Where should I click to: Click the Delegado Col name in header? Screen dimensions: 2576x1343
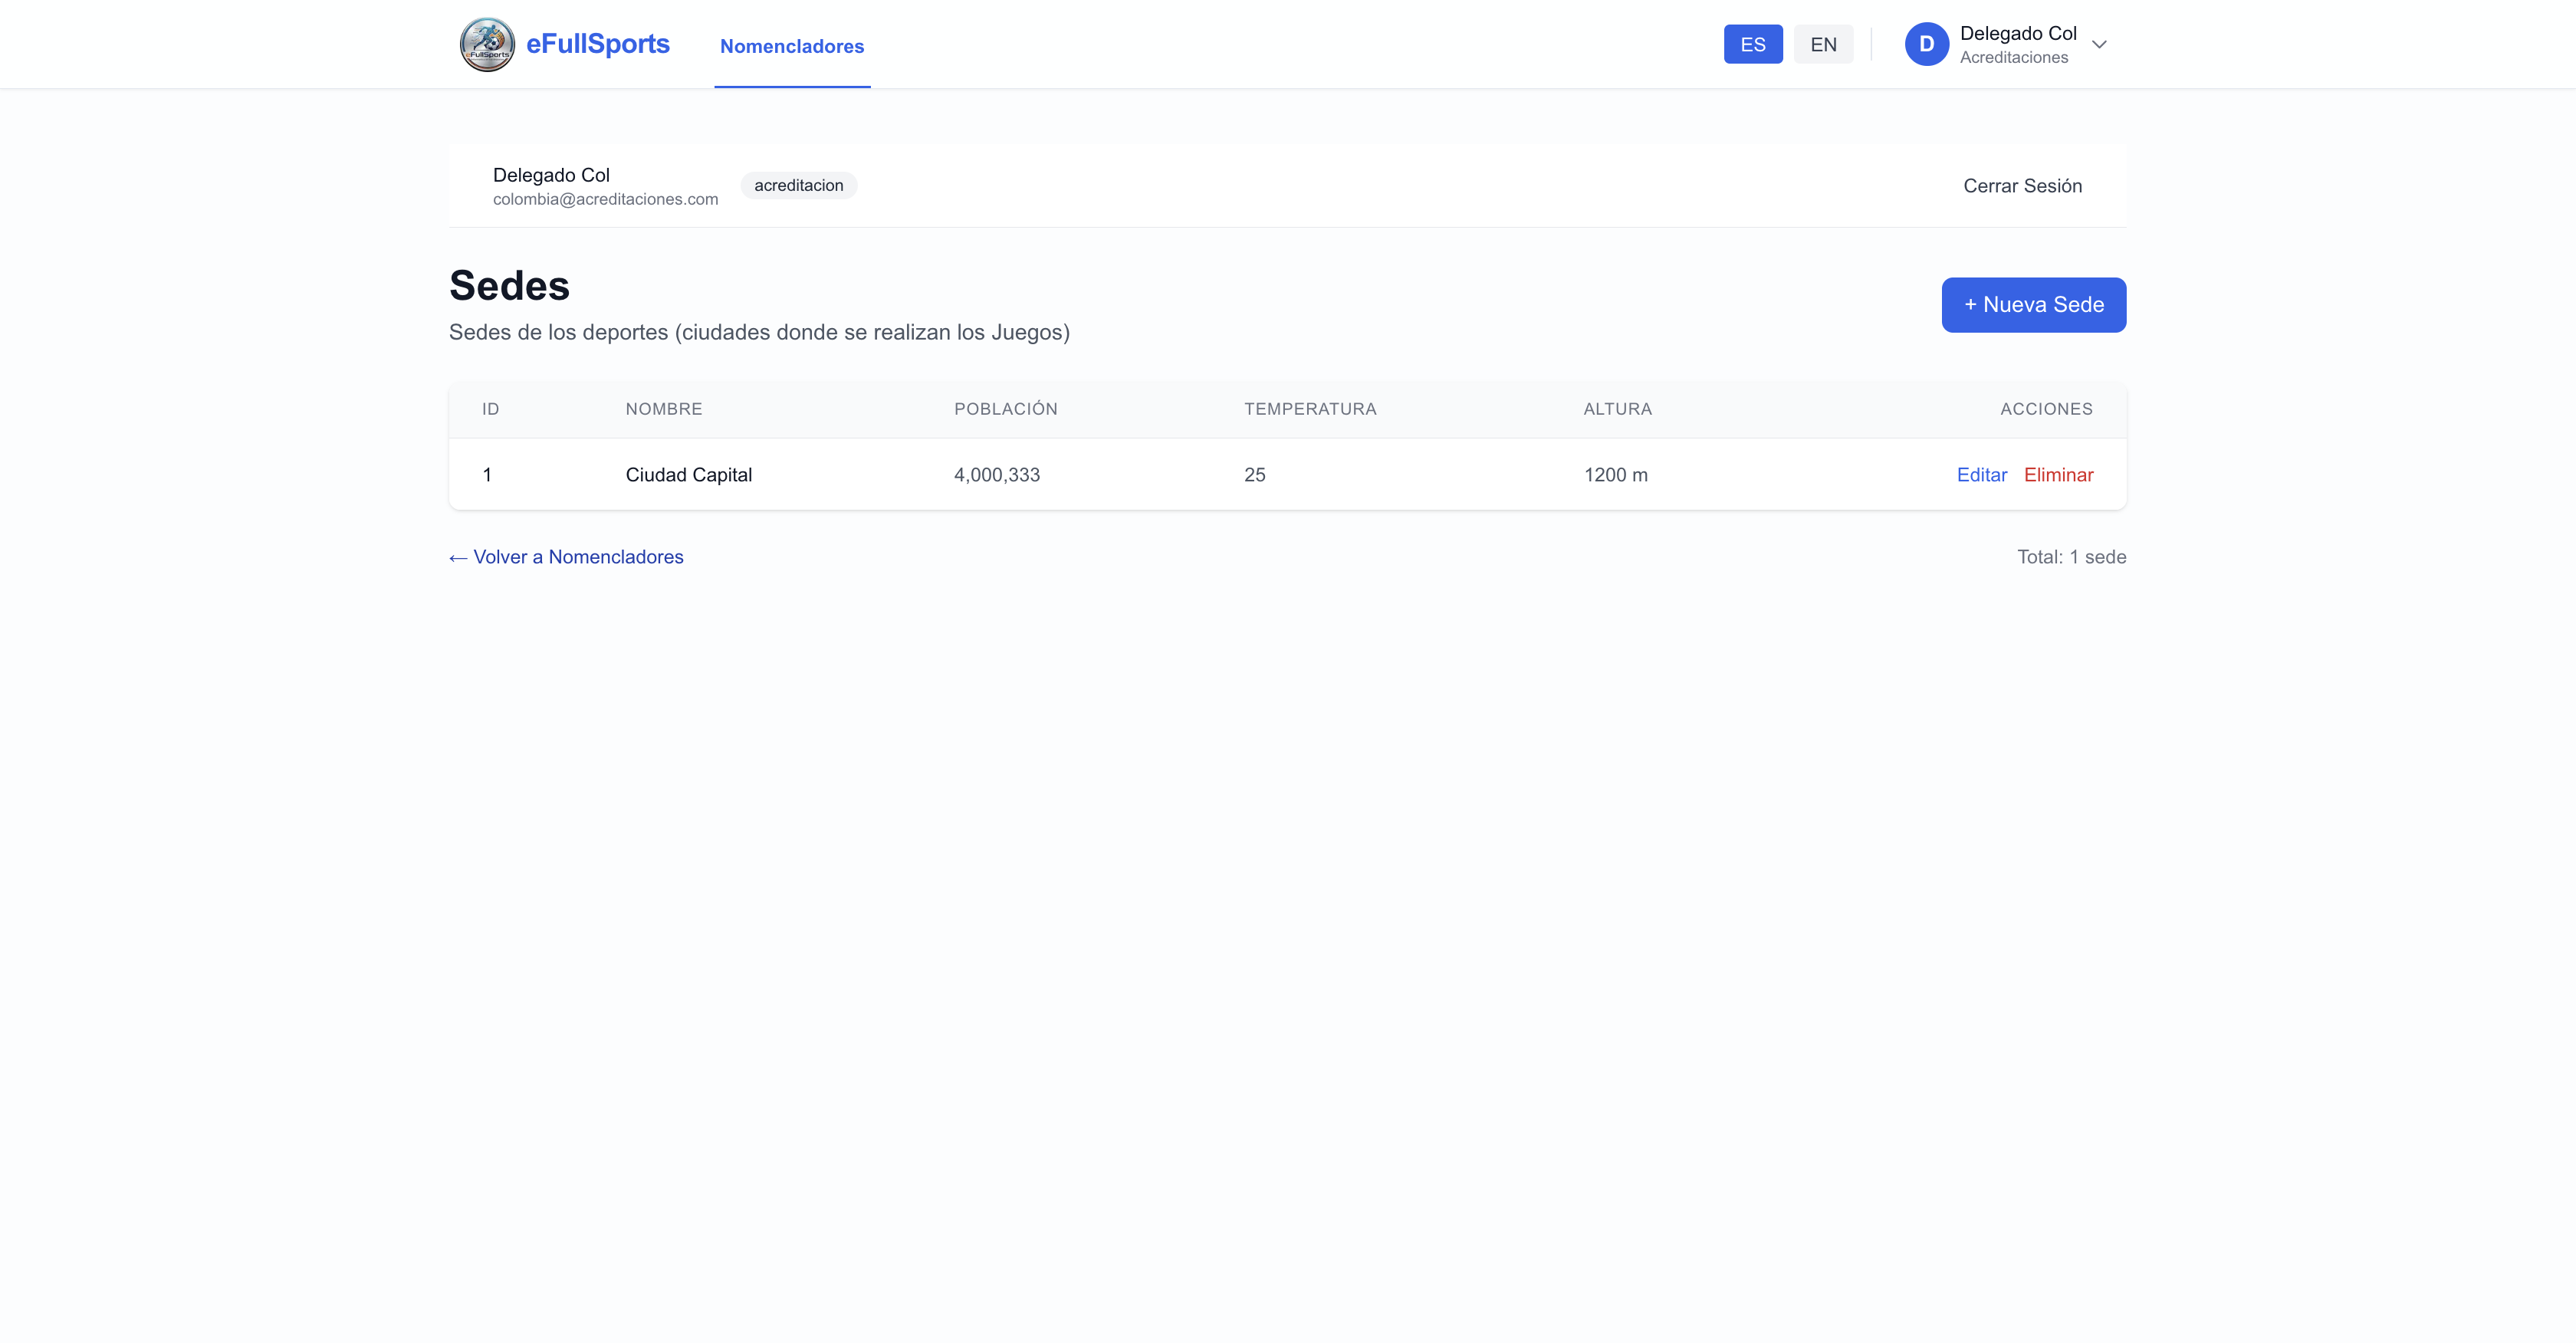click(2017, 33)
